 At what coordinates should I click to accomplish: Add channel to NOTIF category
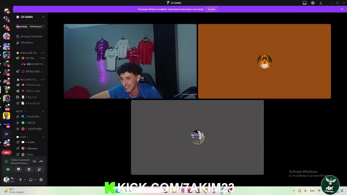pyautogui.click(x=43, y=111)
